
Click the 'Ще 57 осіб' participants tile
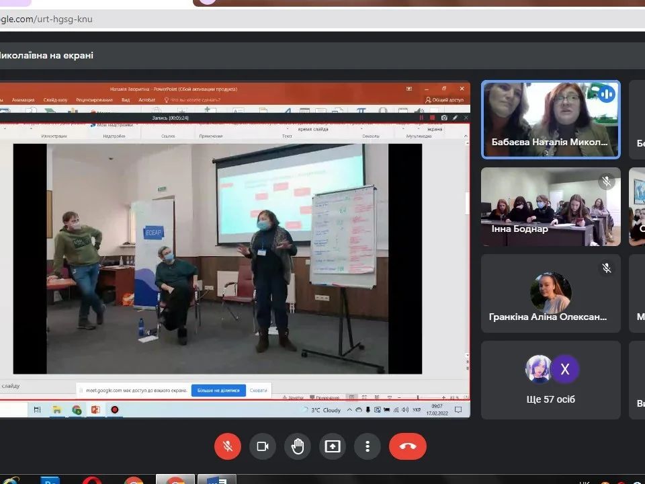[x=550, y=380]
